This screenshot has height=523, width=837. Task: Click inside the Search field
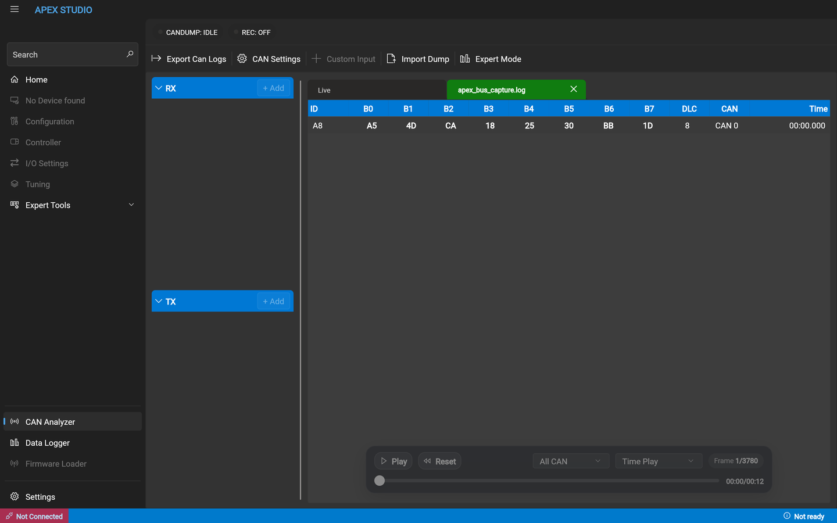pos(73,55)
